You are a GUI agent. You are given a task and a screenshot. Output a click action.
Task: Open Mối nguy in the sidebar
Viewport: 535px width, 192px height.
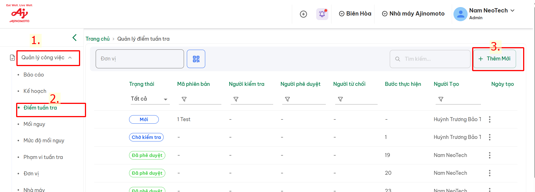click(x=34, y=124)
